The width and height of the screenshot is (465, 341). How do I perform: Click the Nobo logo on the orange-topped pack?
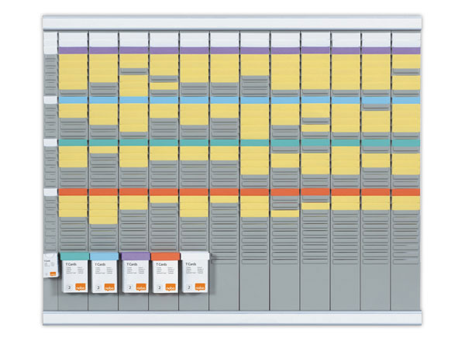click(x=170, y=286)
